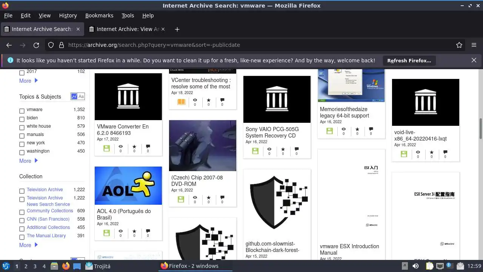Expand More under Collection list
The height and width of the screenshot is (272, 483).
(x=29, y=245)
